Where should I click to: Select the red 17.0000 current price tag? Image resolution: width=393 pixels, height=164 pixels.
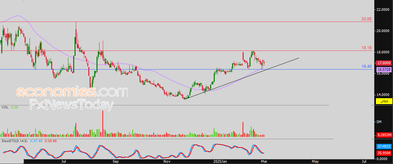(383, 63)
